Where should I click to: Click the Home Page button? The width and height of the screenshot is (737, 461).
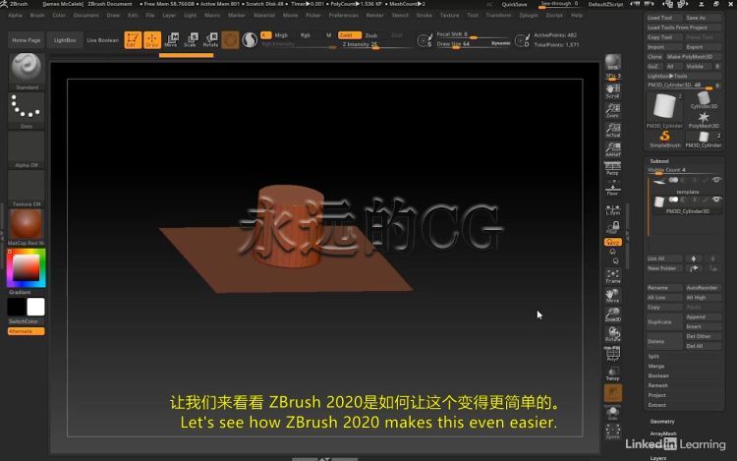27,40
